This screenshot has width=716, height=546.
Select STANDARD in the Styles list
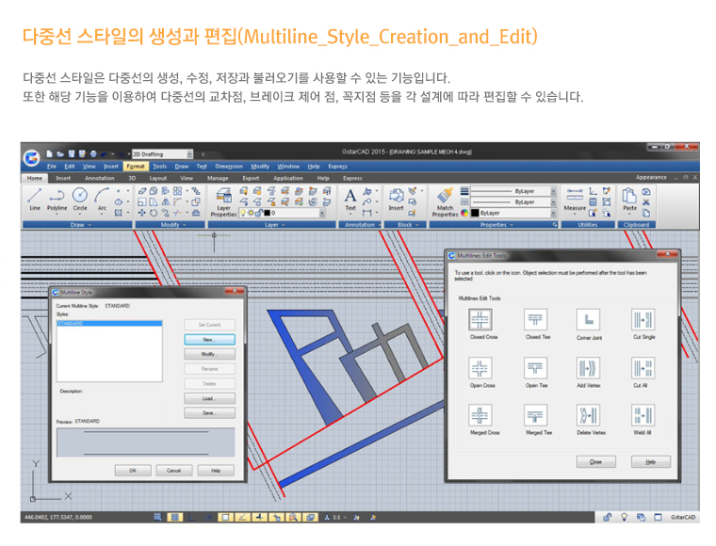tap(71, 323)
